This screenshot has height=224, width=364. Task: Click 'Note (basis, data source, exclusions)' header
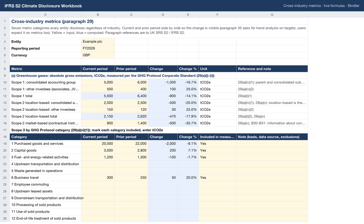coord(272,137)
